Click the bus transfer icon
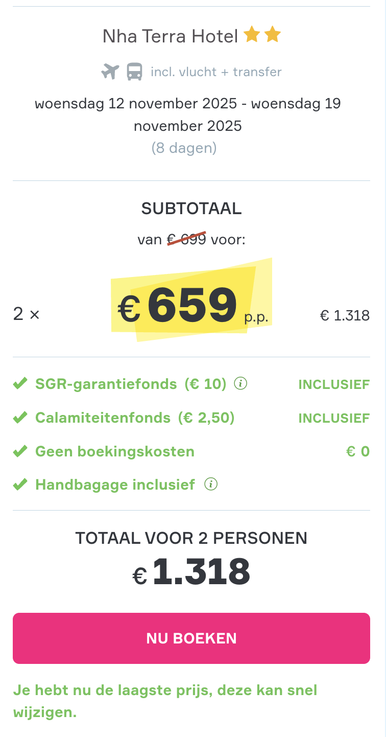 coord(135,72)
